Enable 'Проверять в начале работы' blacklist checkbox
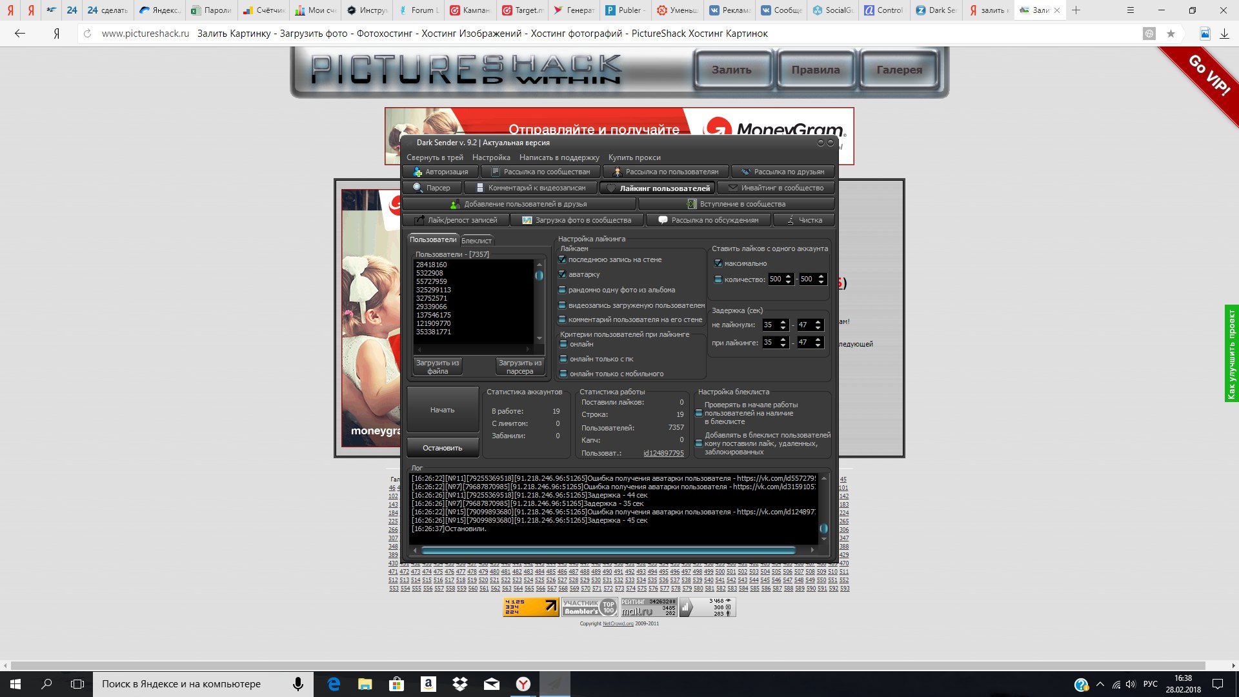Screen dimensions: 1239x697 (699, 413)
